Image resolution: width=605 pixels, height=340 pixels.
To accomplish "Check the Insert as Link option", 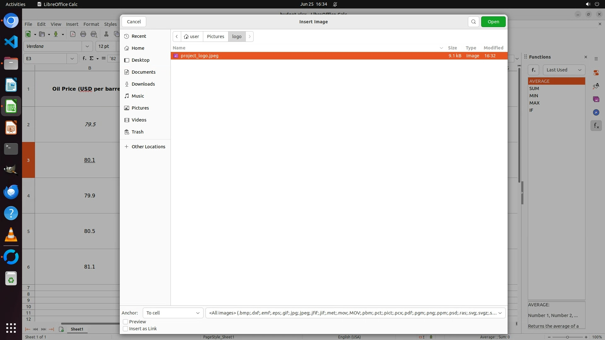I will click(125, 329).
